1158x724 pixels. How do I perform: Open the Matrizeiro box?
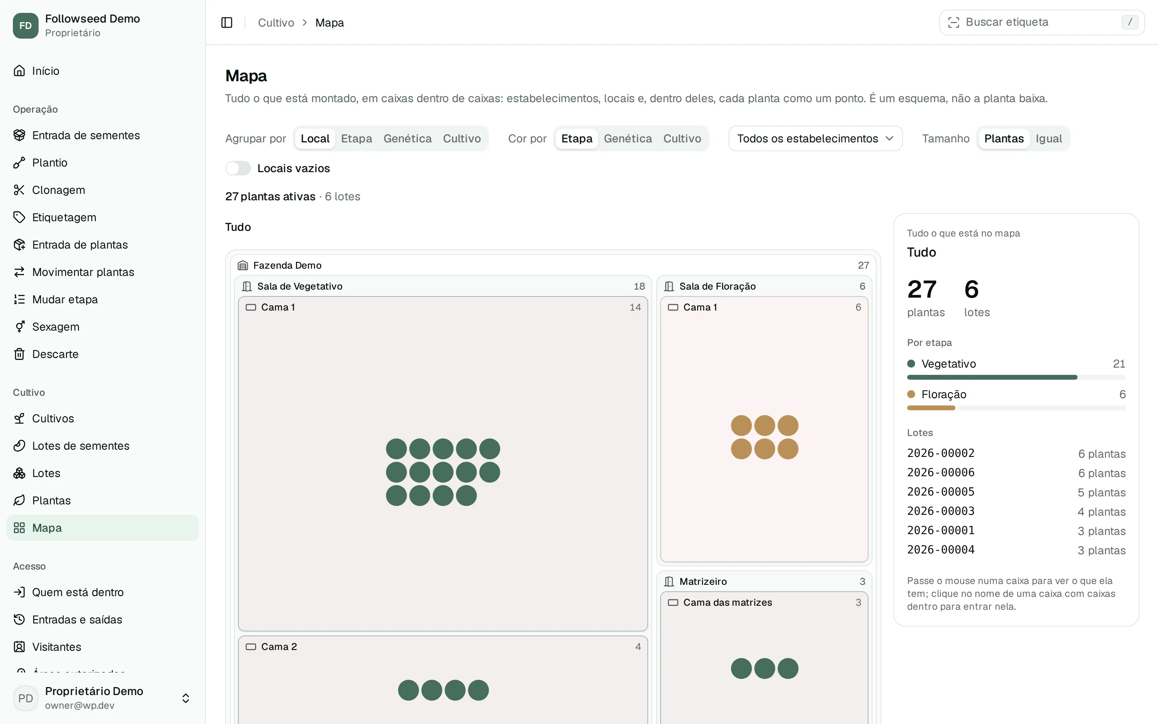pyautogui.click(x=703, y=581)
